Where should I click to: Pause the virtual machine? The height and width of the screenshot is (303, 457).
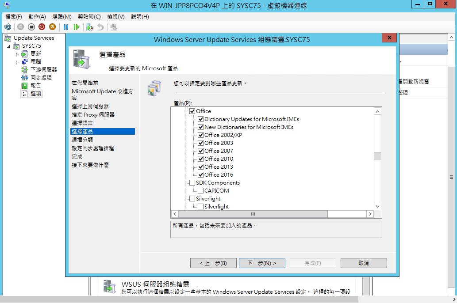tap(66, 27)
